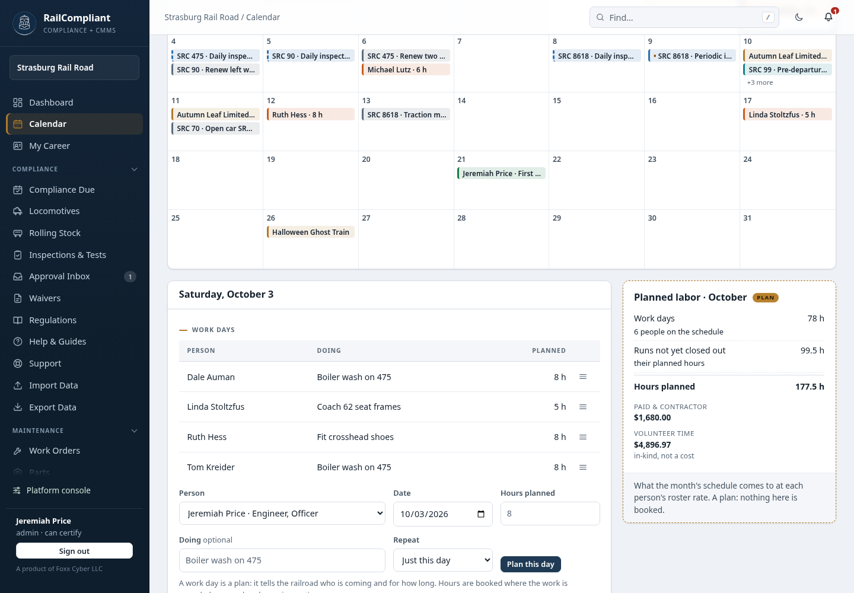Go to My Career

(74, 146)
